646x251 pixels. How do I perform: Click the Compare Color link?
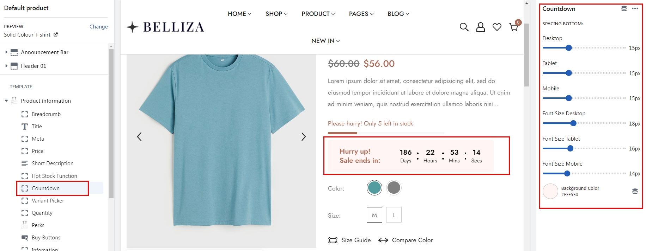[412, 240]
